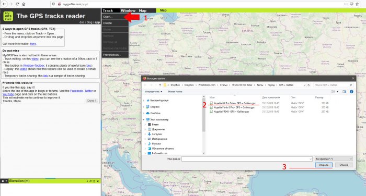Open the file type filter dropdown

pyautogui.click(x=334, y=159)
